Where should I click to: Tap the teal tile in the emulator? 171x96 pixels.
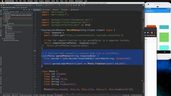(164, 27)
